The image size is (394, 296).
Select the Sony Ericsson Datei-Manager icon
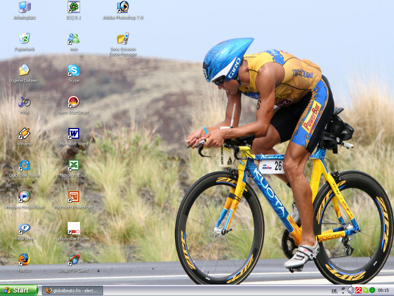click(123, 39)
